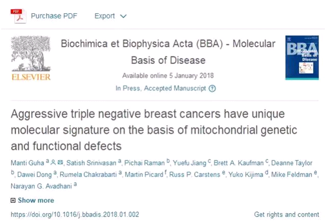The height and width of the screenshot is (223, 326).
Task: View author Brett A. Kaufman
Action: click(x=238, y=163)
